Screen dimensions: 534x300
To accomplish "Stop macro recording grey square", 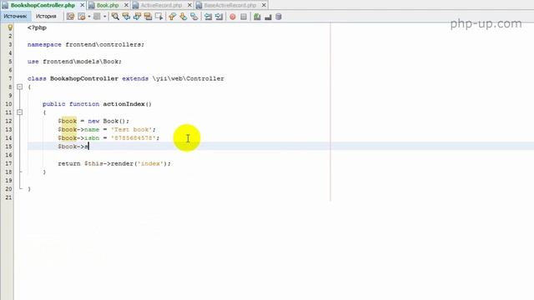I will [x=244, y=17].
